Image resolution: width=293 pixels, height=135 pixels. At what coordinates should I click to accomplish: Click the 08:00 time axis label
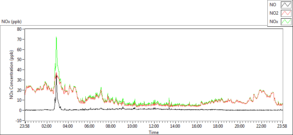(111, 126)
